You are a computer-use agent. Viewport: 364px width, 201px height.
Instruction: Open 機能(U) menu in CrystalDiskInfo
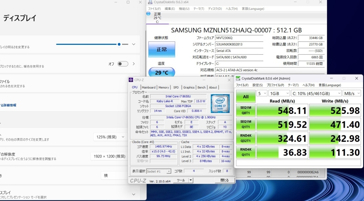pyautogui.click(x=184, y=9)
